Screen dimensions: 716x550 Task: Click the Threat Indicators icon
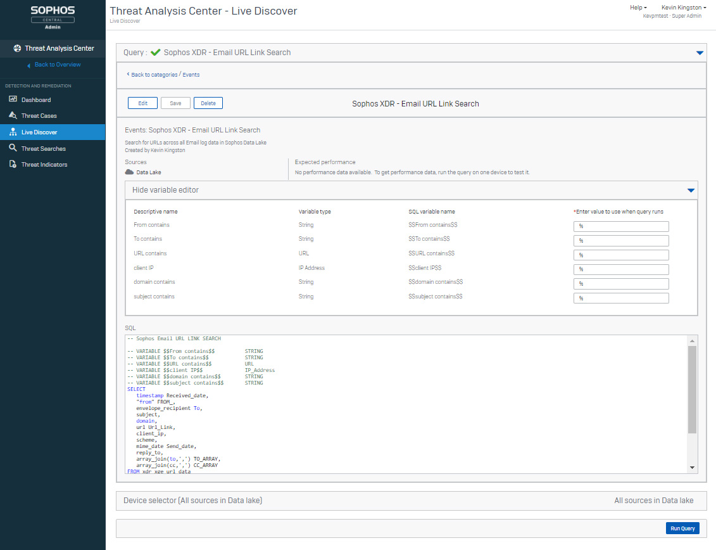coord(13,165)
